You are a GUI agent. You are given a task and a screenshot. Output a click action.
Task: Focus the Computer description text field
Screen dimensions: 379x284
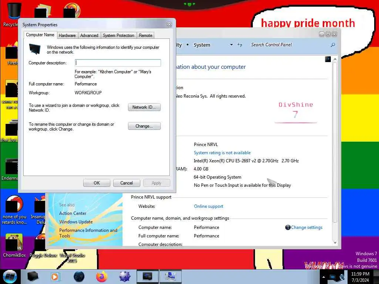pyautogui.click(x=118, y=63)
